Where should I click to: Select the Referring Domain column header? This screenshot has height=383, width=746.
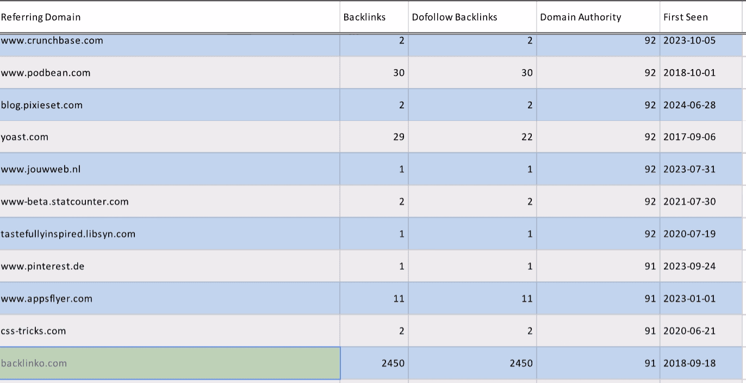click(170, 17)
